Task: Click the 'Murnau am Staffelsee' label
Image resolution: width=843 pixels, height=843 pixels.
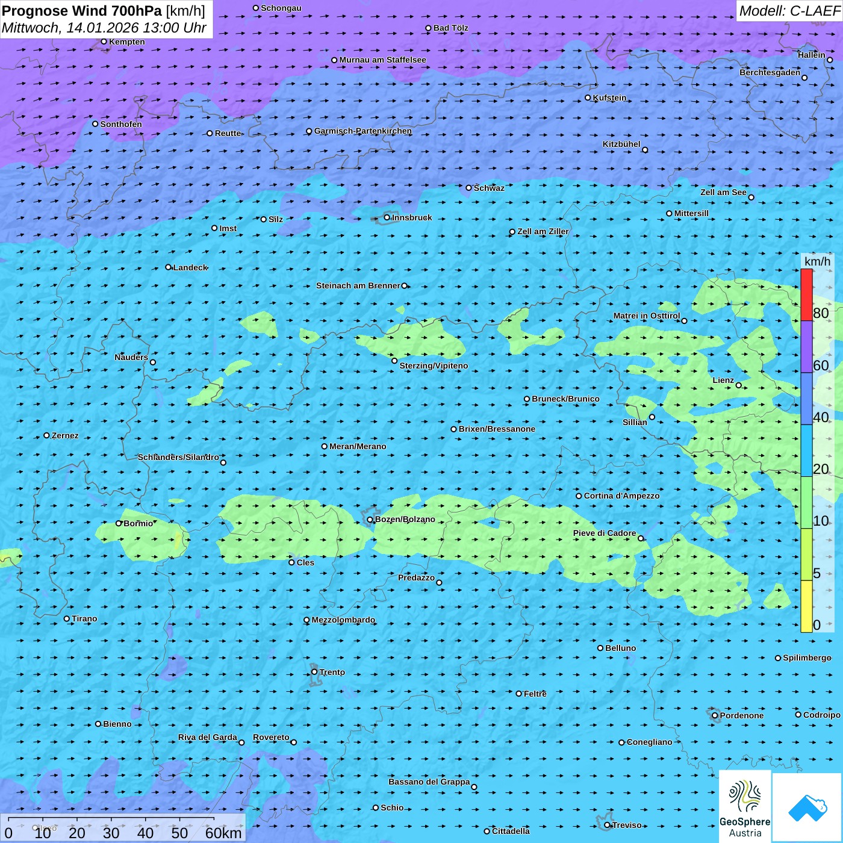Action: click(382, 60)
